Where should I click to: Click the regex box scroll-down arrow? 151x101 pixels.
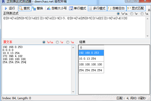click(147, 36)
